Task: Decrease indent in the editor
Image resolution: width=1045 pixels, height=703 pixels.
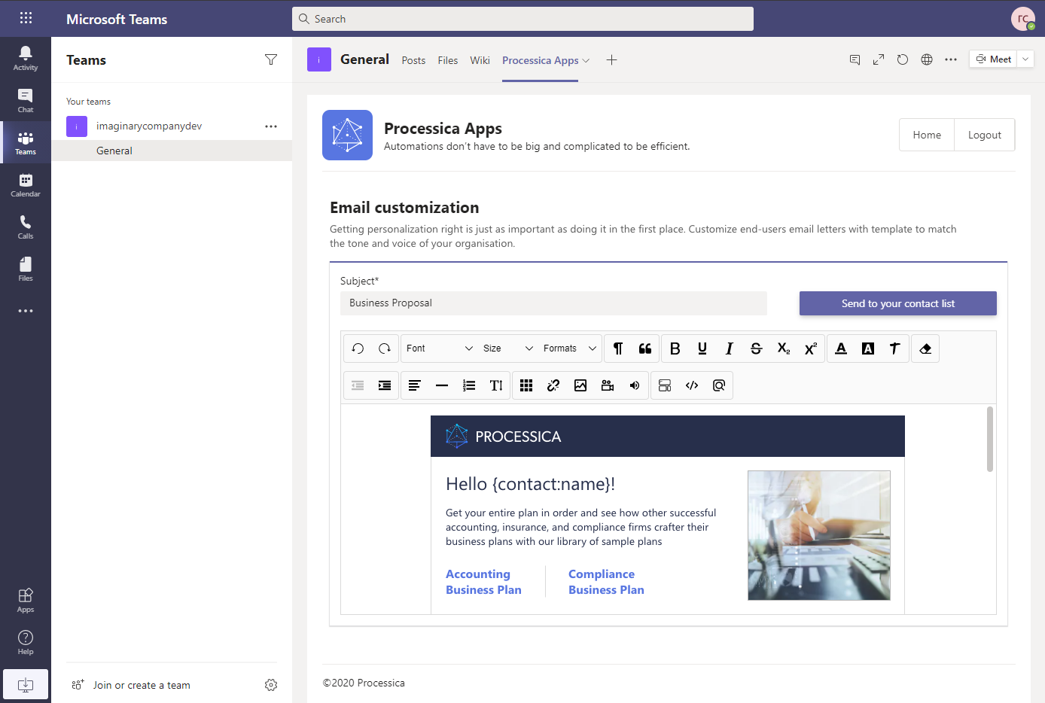Action: point(358,385)
